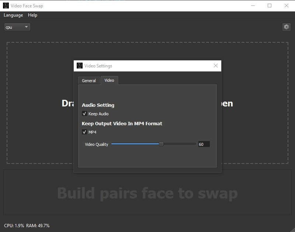Close the Video Settings dialog

216,66
